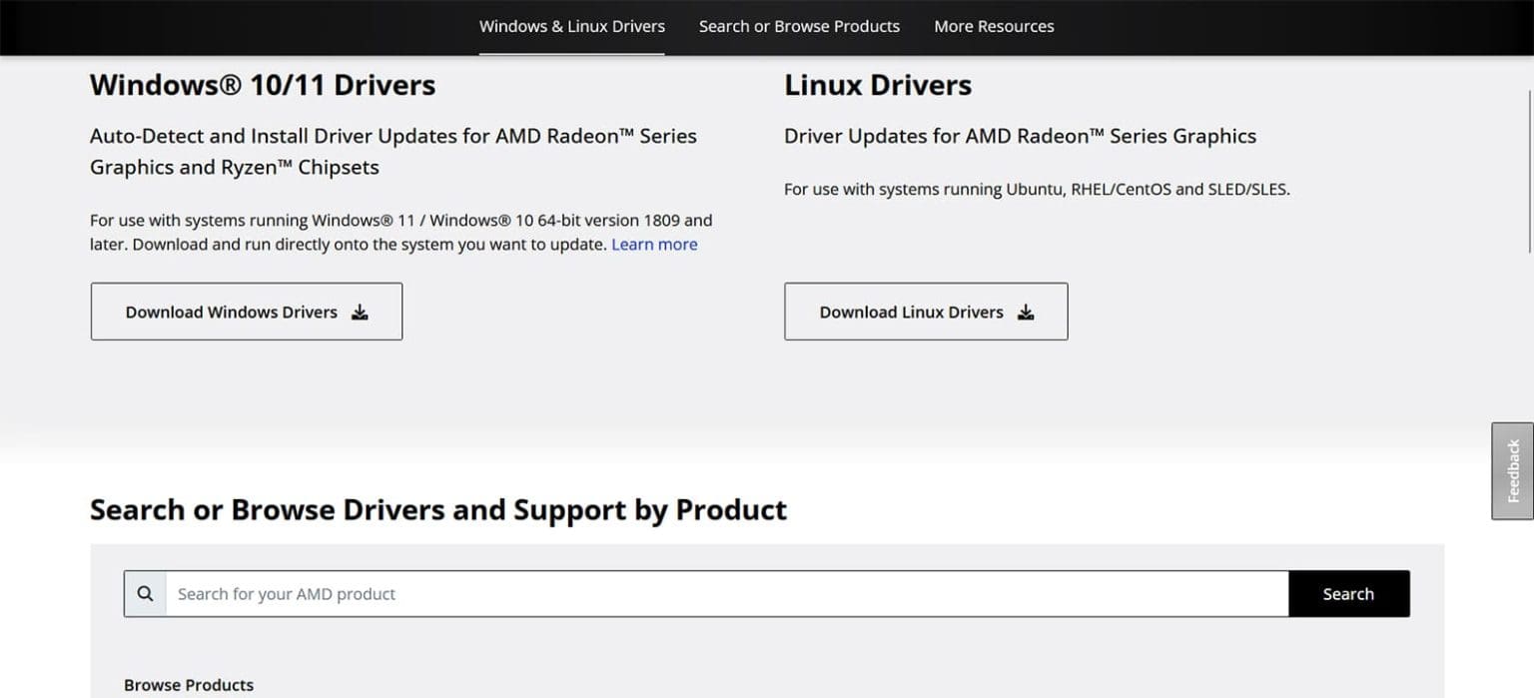Click inside the AMD product search field
Viewport: 1534px width, 698px height.
pos(699,593)
